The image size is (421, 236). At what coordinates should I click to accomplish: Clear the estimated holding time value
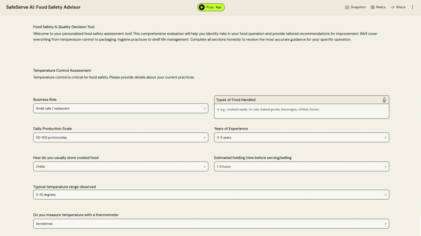(385, 167)
